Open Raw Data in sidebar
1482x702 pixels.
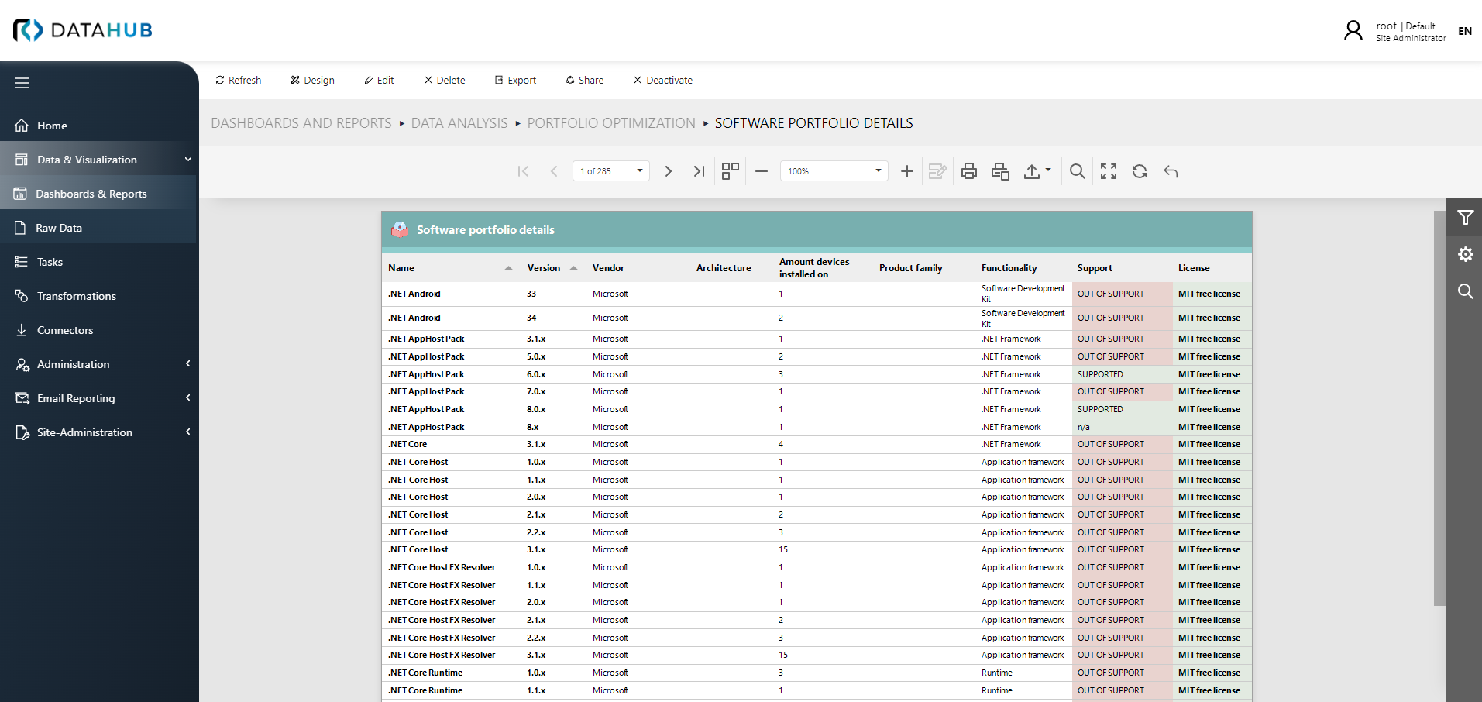[59, 228]
